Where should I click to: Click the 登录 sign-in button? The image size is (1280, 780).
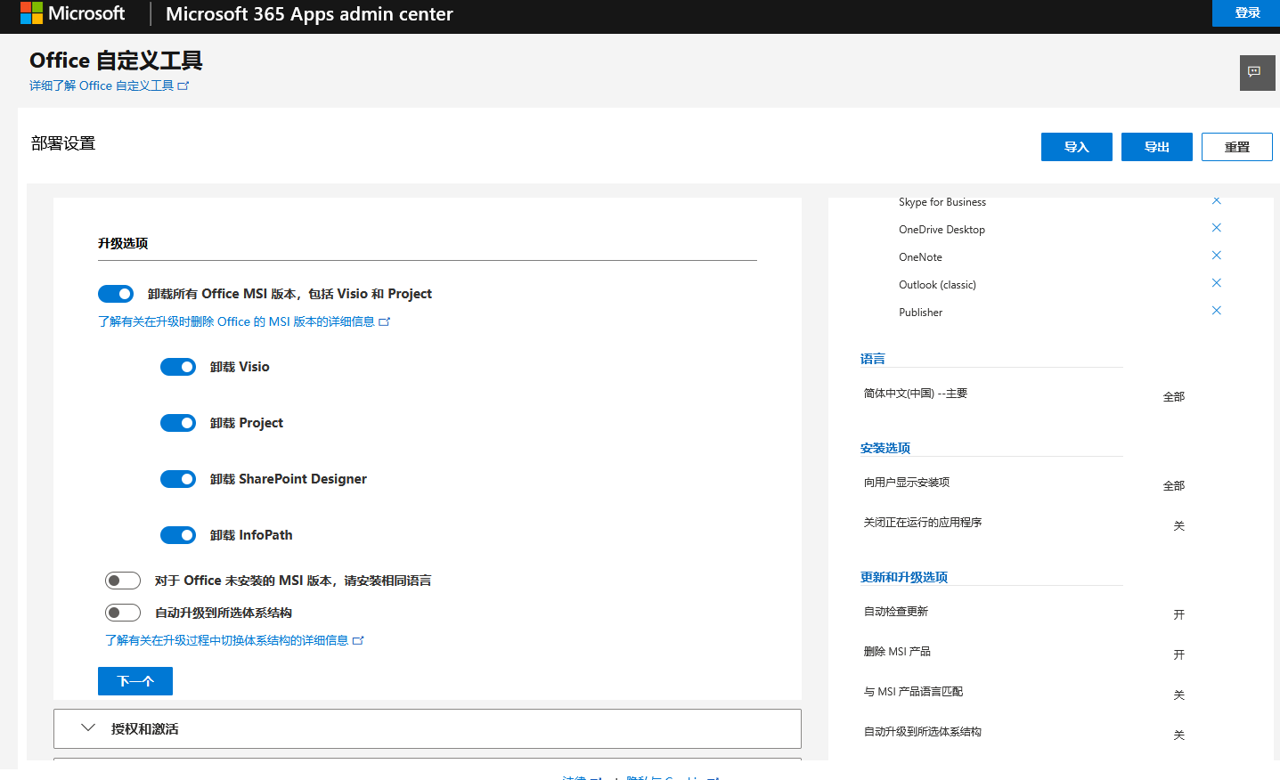coord(1246,13)
